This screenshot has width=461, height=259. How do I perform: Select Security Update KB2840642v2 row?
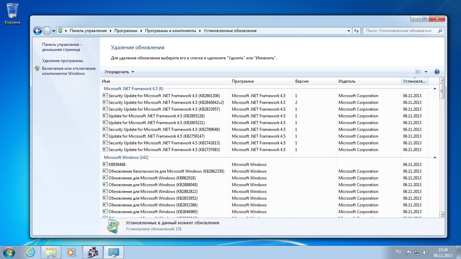coord(264,103)
